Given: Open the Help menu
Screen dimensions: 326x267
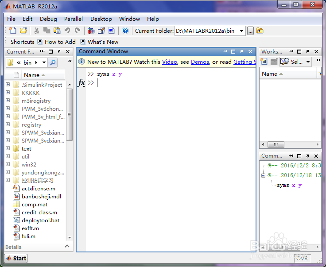Looking at the screenshot, I should [x=153, y=19].
